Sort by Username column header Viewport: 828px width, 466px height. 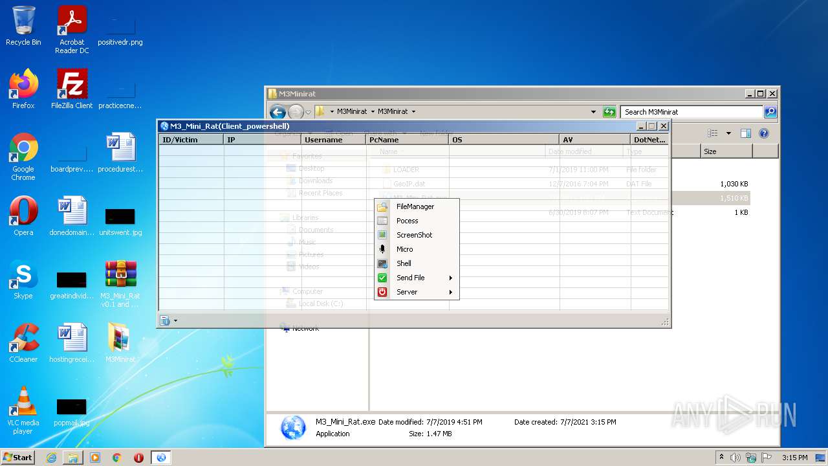coord(333,140)
